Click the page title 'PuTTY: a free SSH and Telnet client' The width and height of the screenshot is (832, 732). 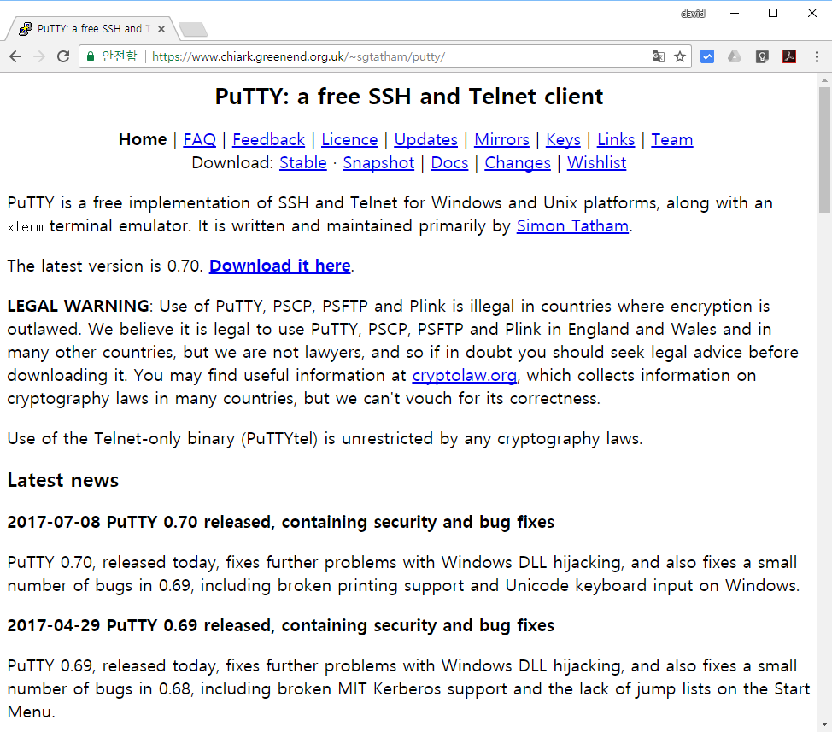pos(409,97)
